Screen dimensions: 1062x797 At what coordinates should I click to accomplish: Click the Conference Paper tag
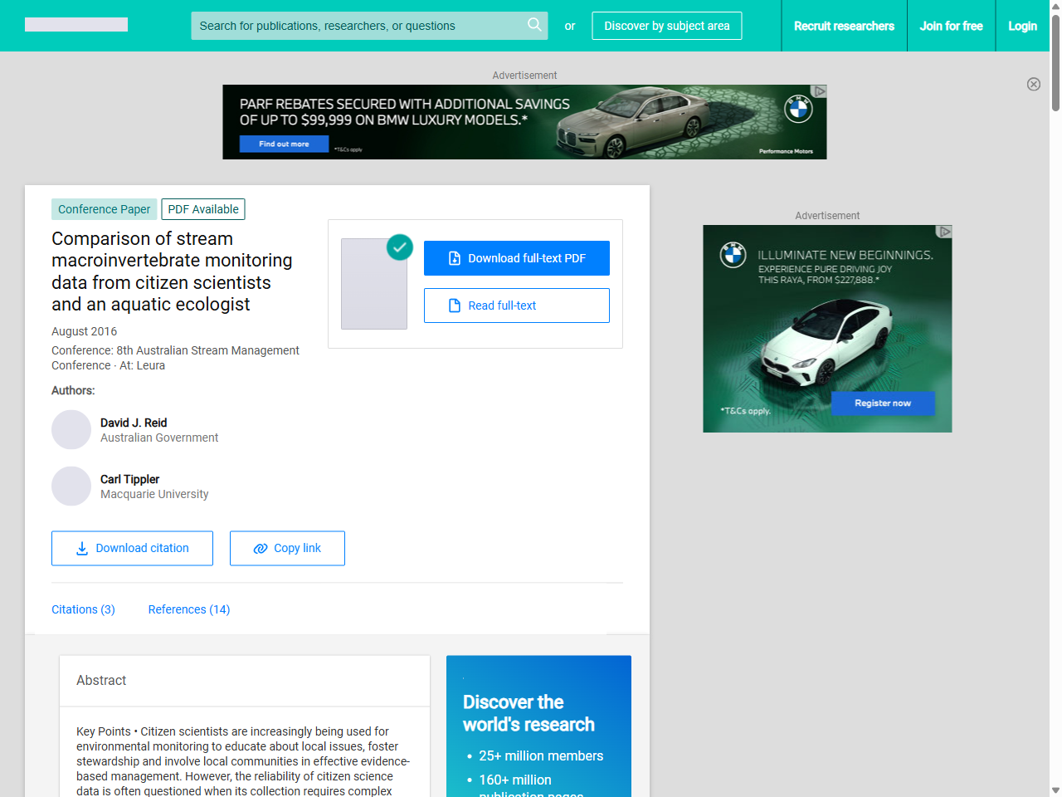[x=104, y=209]
